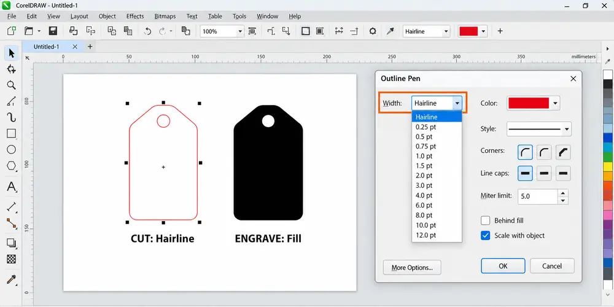Open the Tools menu

click(239, 16)
